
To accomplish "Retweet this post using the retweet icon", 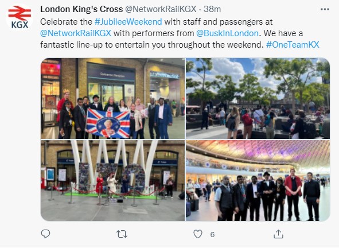I will click(x=122, y=234).
